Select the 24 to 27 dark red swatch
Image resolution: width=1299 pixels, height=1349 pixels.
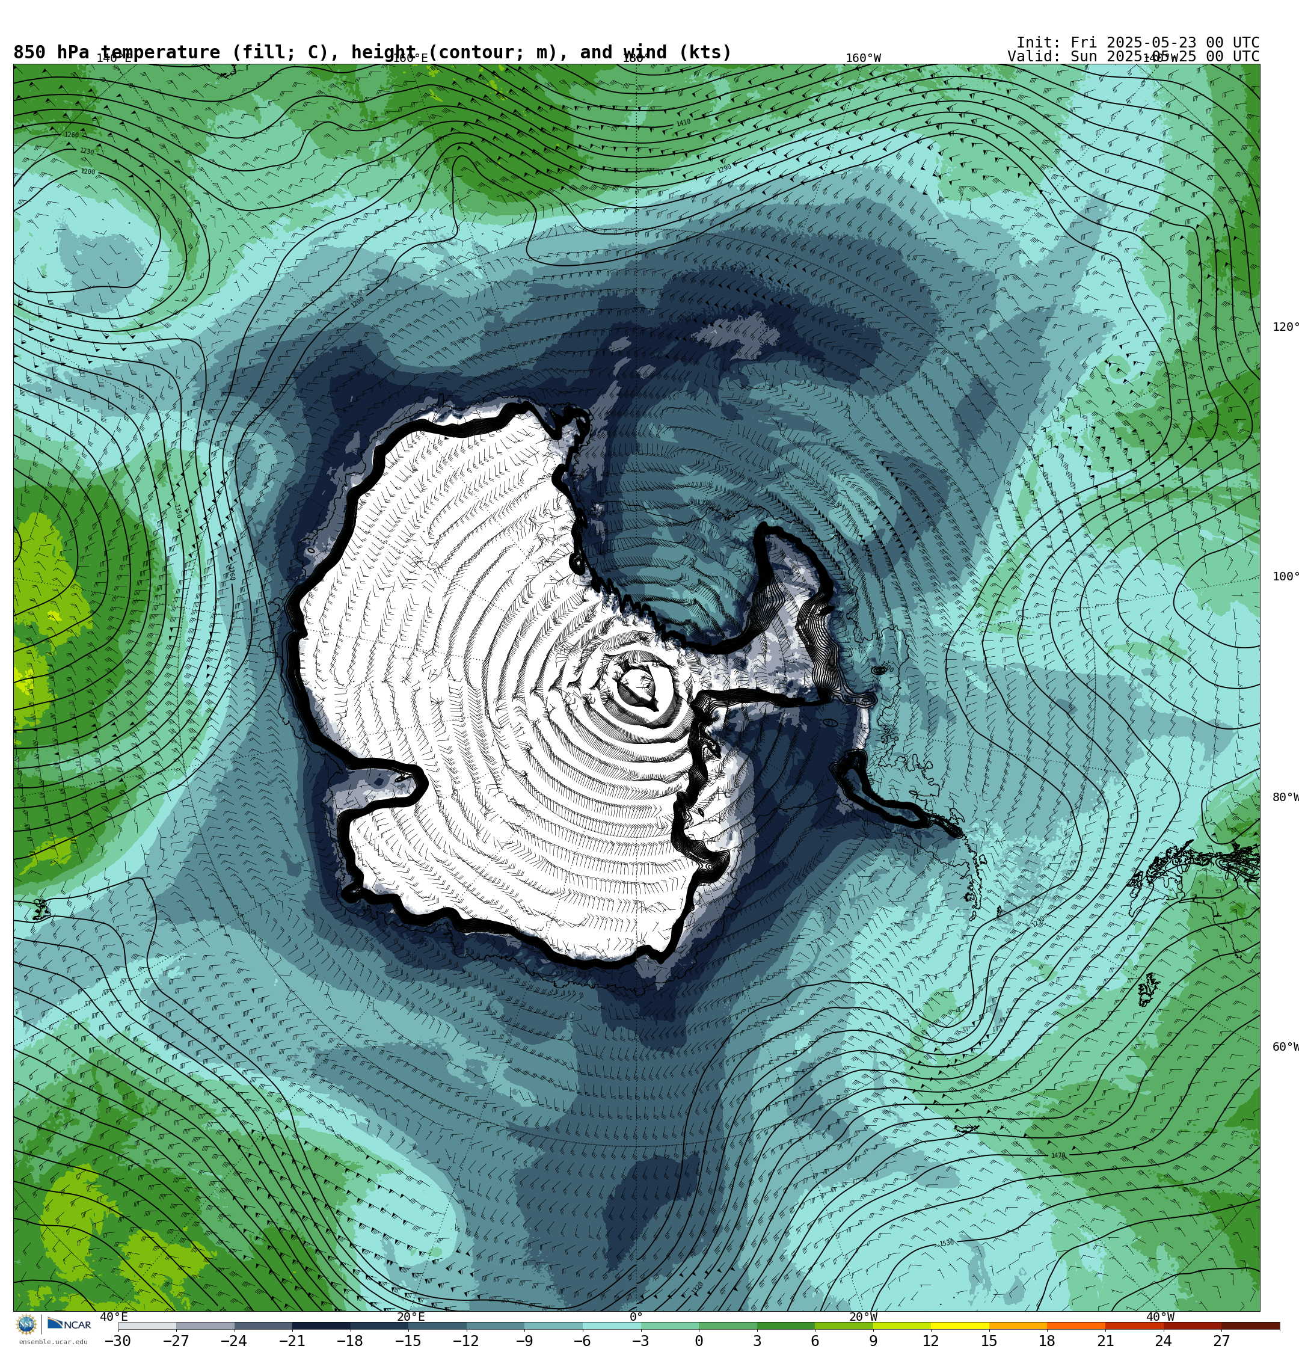point(1193,1326)
